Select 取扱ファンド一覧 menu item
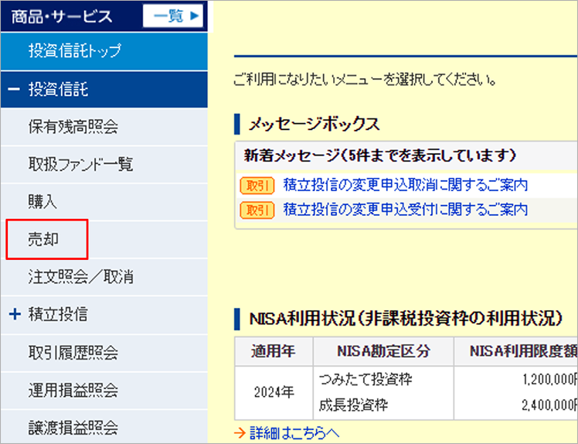This screenshot has width=578, height=444. point(80,164)
